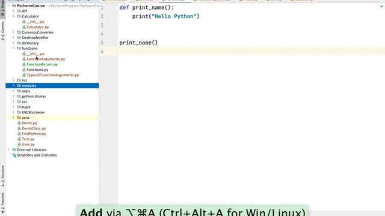
Task: Click the file icon next to User.py
Action: [19, 145]
